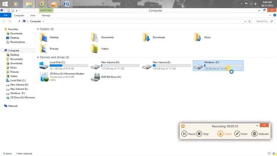This screenshot has height=156, width=277.
Task: Select CD Drive (G:) Micromax Modem icon
Action: (44, 77)
